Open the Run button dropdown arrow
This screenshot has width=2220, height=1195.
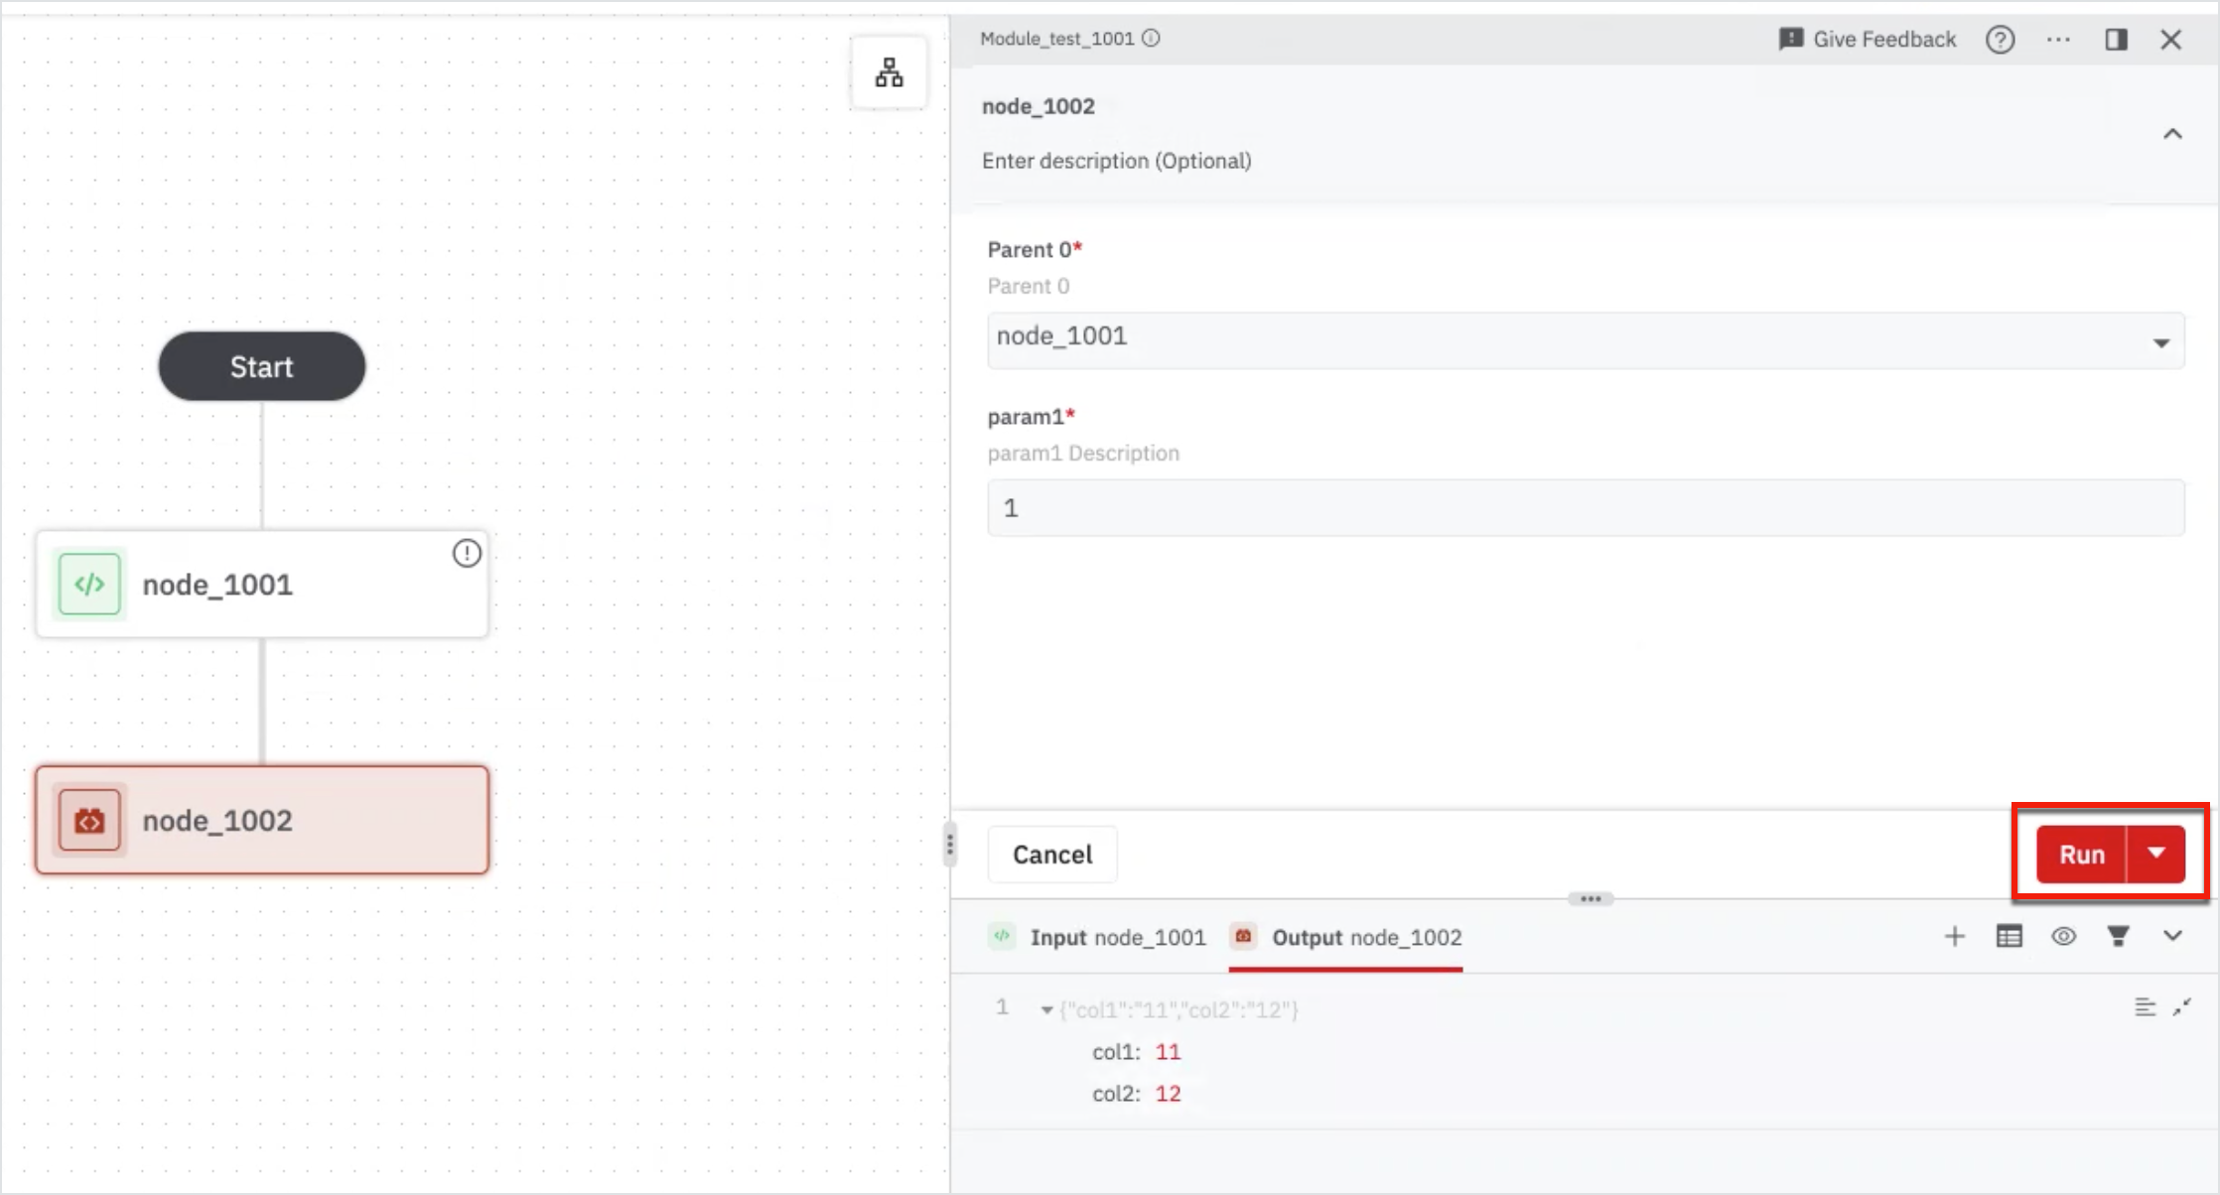[x=2156, y=855]
